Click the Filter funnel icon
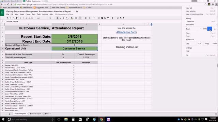218x122 pixels. click(108, 18)
